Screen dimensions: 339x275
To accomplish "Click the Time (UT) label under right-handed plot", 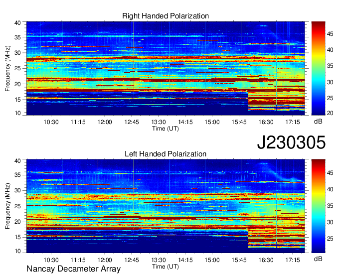I will [x=166, y=129].
